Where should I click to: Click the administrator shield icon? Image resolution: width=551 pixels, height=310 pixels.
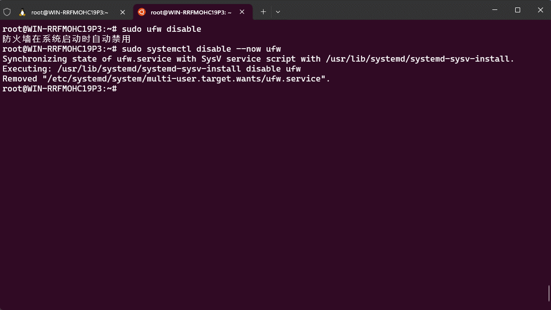pyautogui.click(x=7, y=12)
